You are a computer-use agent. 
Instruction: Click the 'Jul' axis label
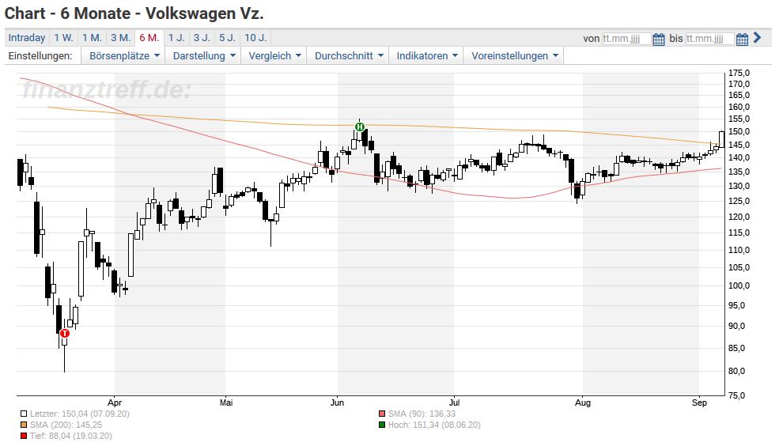pyautogui.click(x=454, y=403)
